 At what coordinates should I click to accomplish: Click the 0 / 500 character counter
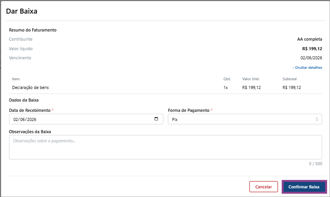pyautogui.click(x=315, y=163)
